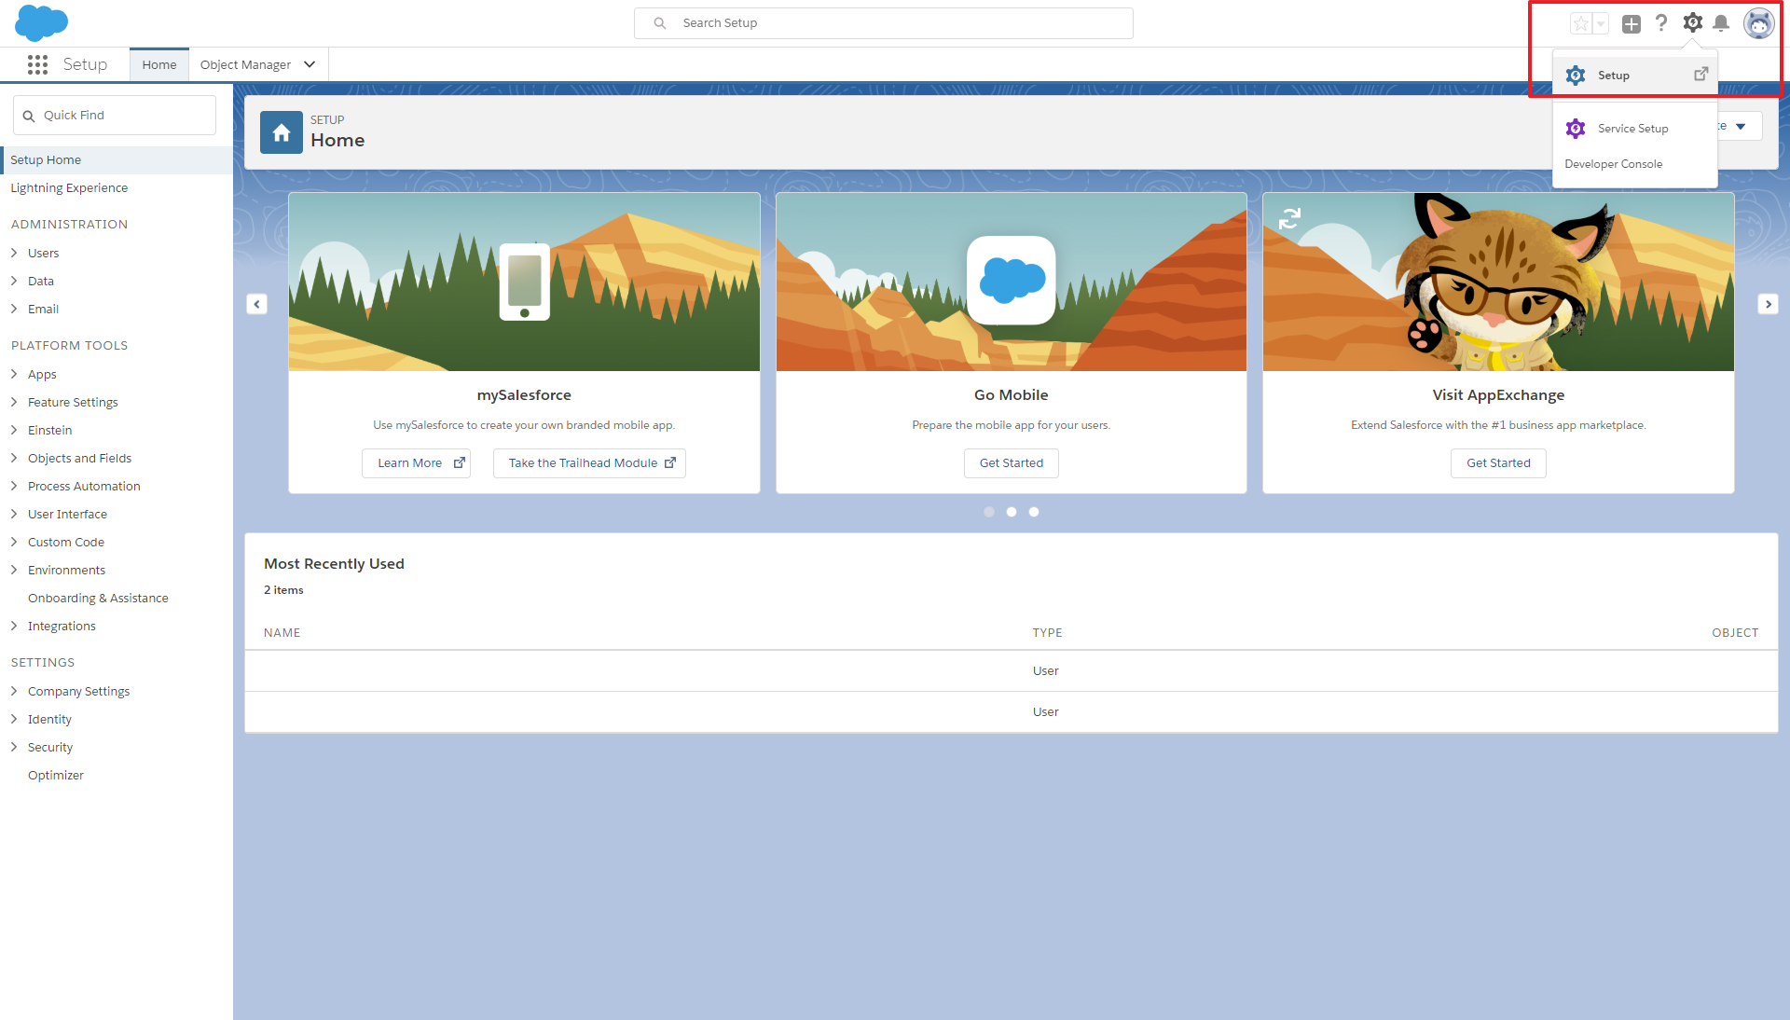Expand the Einstein tree node
This screenshot has width=1790, height=1020.
[x=14, y=430]
